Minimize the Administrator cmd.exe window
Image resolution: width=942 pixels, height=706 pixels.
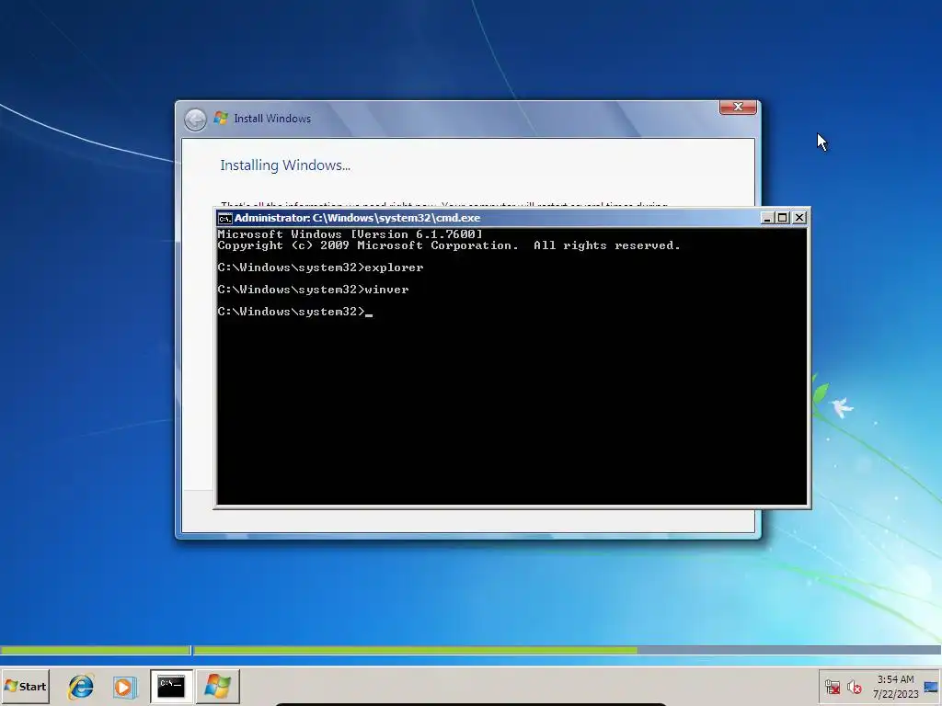click(x=766, y=218)
